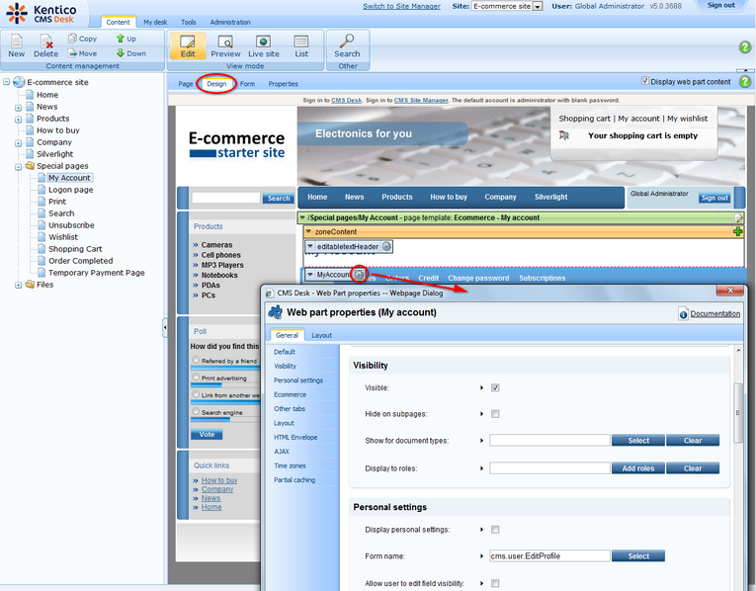Select Shopping Cart page in tree
This screenshot has height=591, width=756.
coord(75,249)
